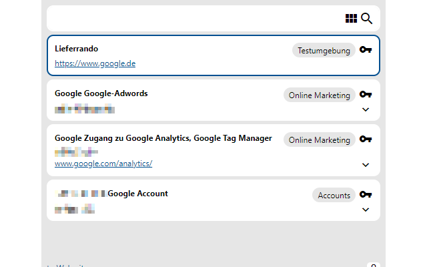Click the Testumgebung tag
427x267 pixels.
point(324,50)
